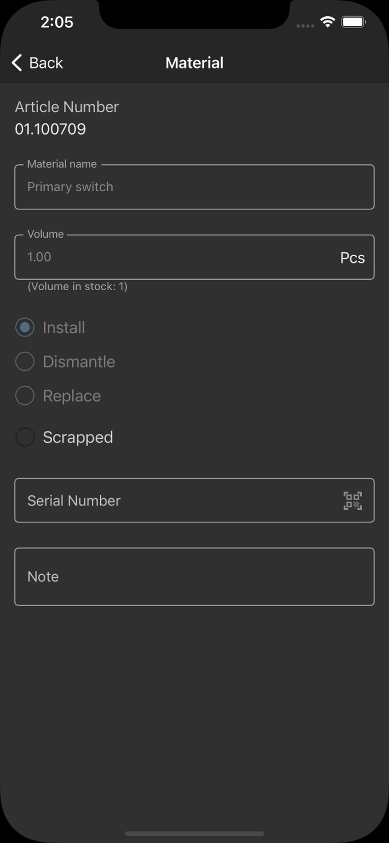
Task: Select the Scrapped radio button
Action: (25, 437)
